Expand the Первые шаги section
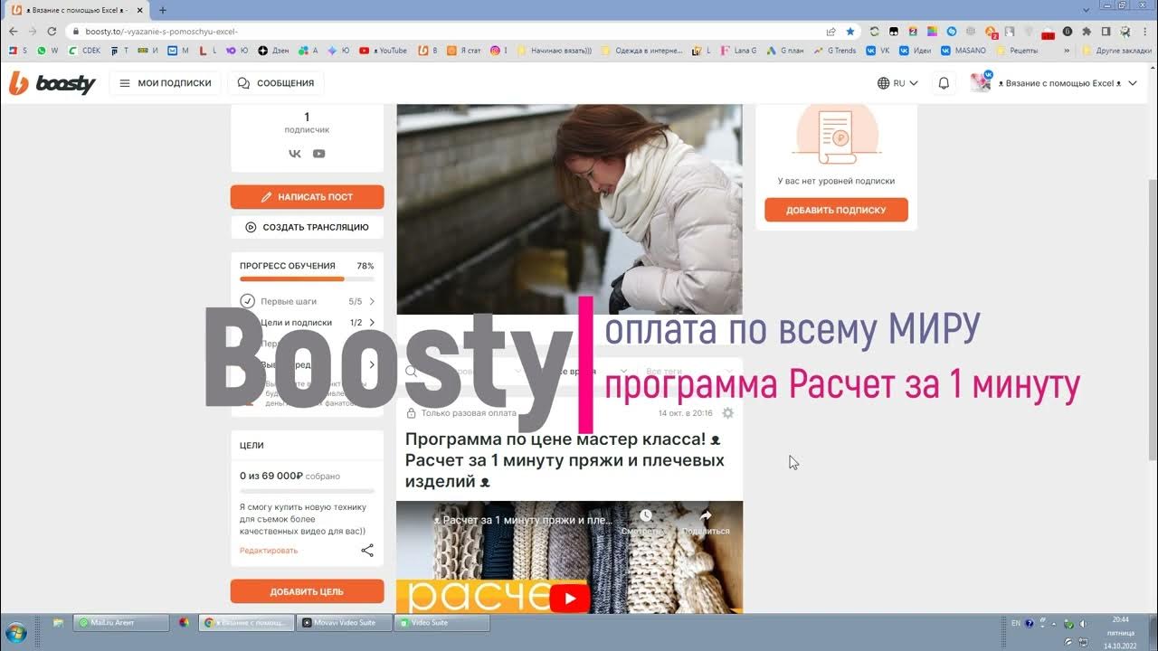The image size is (1158, 651). tap(308, 301)
